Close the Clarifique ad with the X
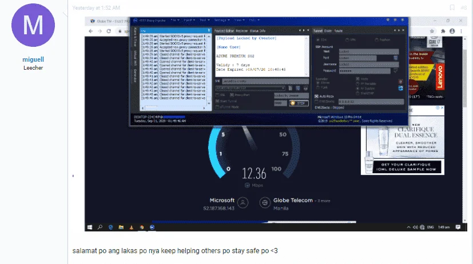Screen dimensions: 473x264 tap(442, 107)
